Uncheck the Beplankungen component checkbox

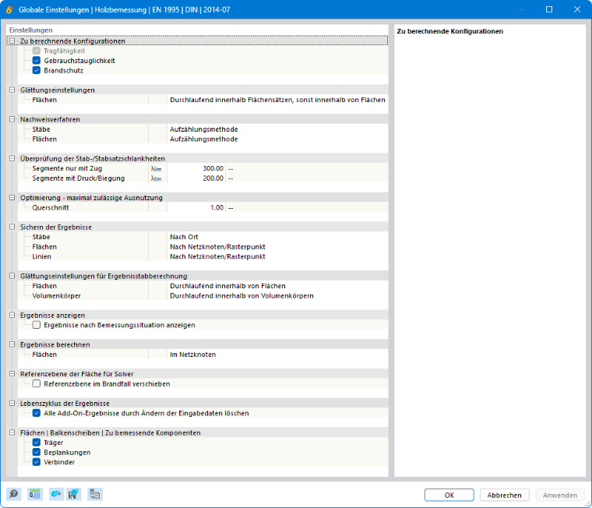pos(37,452)
